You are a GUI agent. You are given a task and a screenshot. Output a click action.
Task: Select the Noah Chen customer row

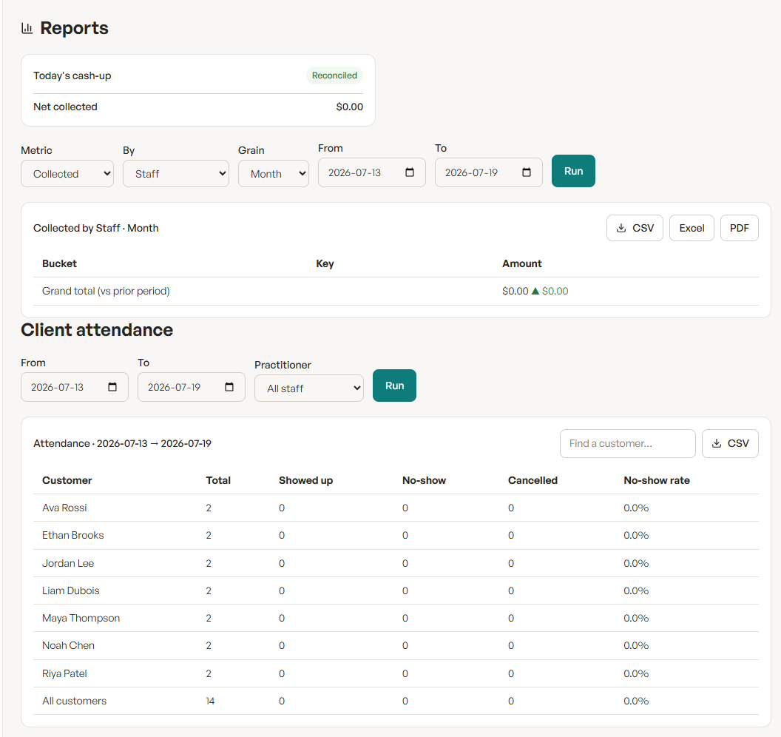point(396,646)
